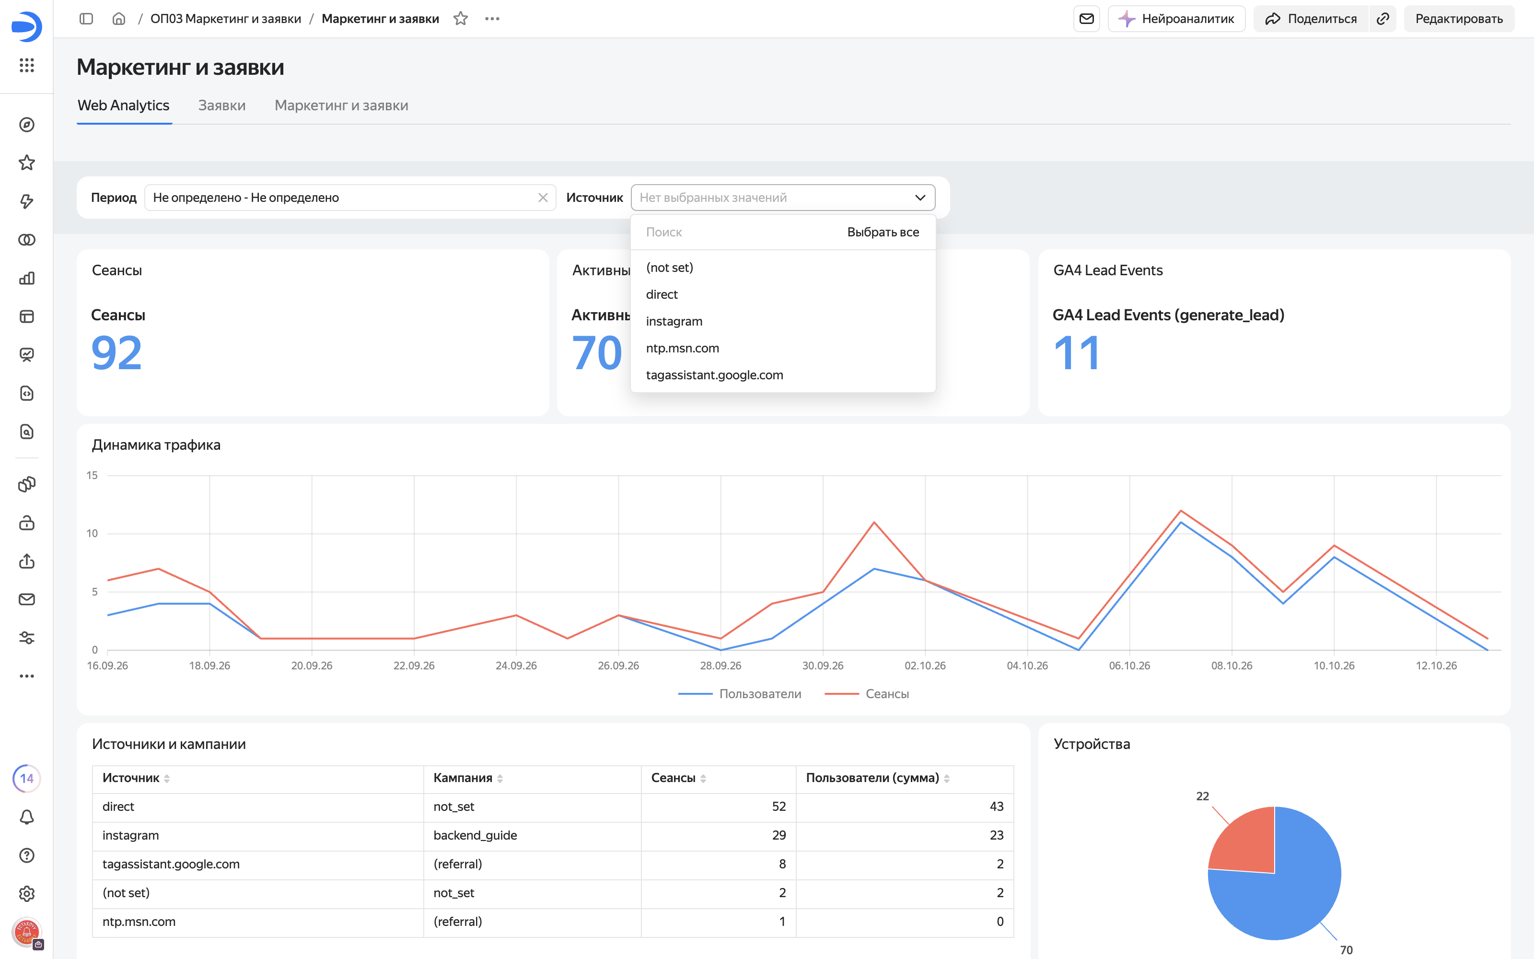Toggle Сеансы series in chart legend
The width and height of the screenshot is (1534, 959).
pos(867,694)
